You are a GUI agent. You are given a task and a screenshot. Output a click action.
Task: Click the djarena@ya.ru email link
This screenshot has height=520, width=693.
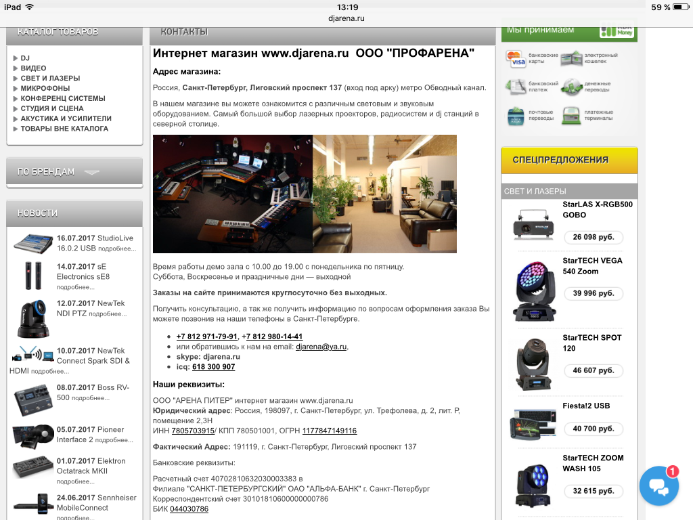pyautogui.click(x=321, y=347)
